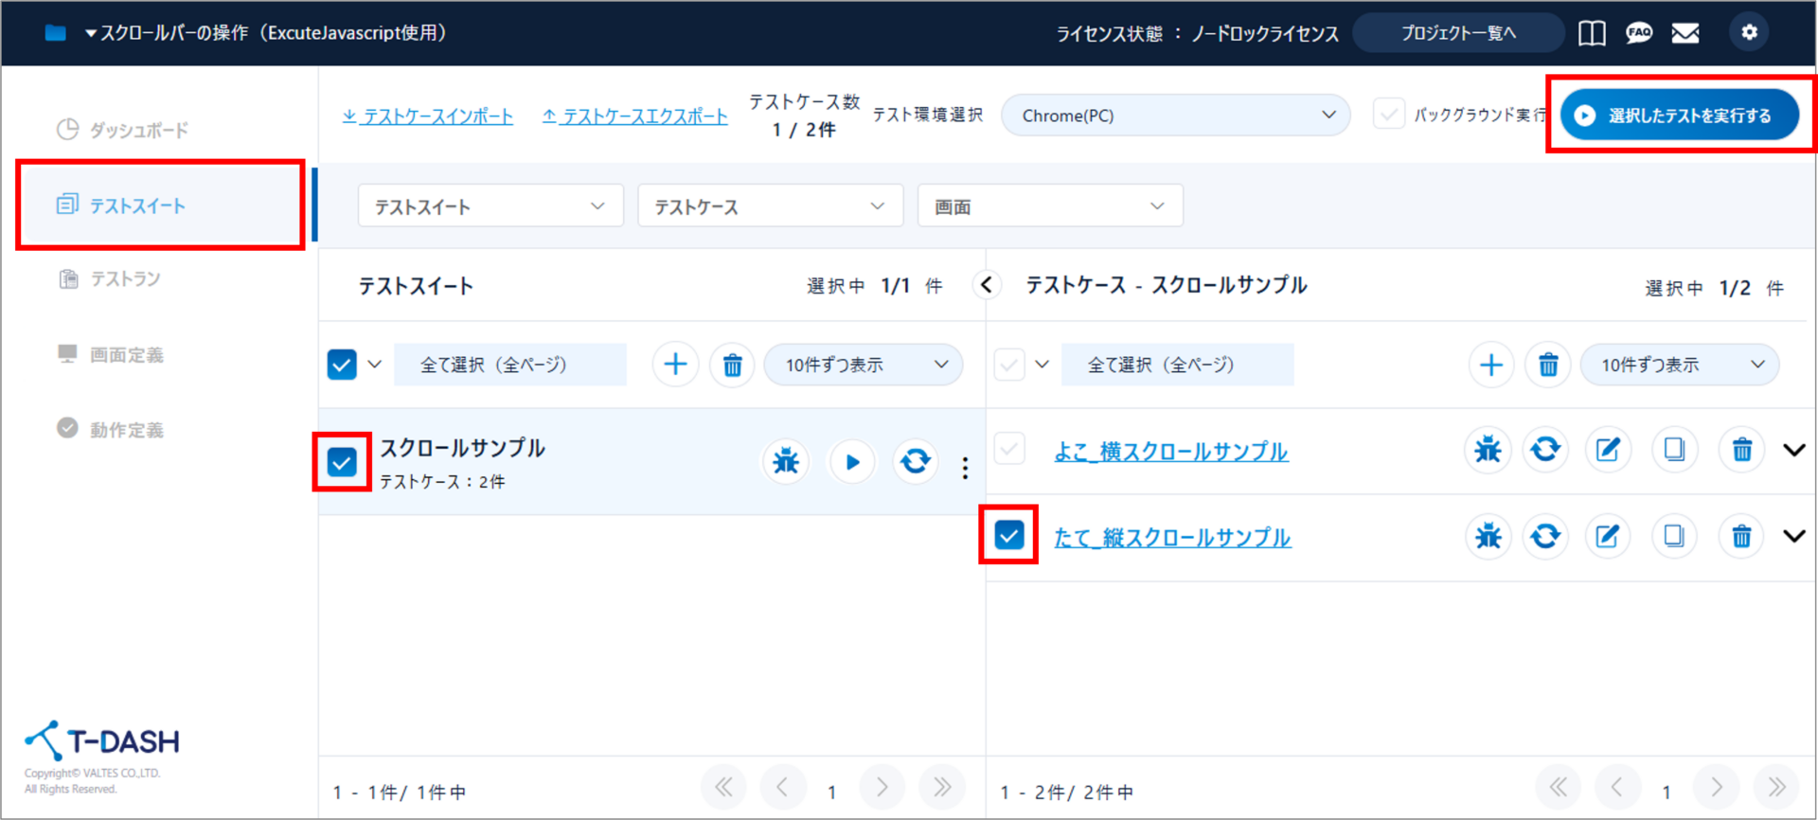1818x820 pixels.
Task: Add a new test suite with plus icon
Action: pos(675,365)
